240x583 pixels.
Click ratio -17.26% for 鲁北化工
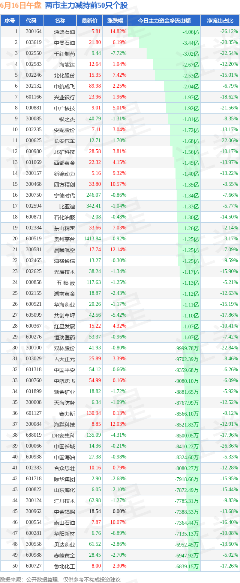pyautogui.click(x=229, y=566)
